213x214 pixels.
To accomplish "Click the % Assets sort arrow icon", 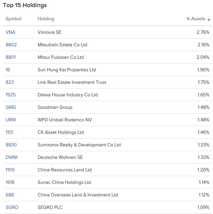I will coord(209,20).
